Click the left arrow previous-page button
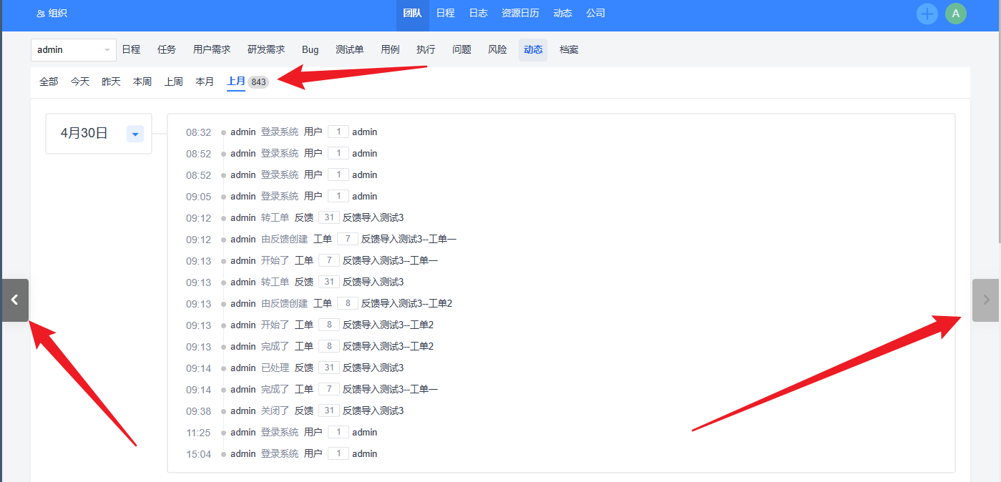Image resolution: width=1001 pixels, height=482 pixels. pos(15,300)
